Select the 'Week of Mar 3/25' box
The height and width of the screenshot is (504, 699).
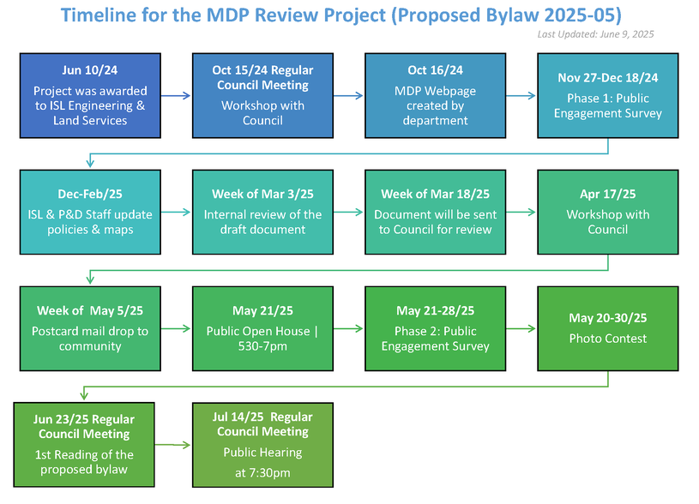coord(262,212)
